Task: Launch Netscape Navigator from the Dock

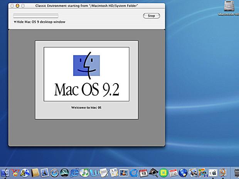Action: [64, 173]
